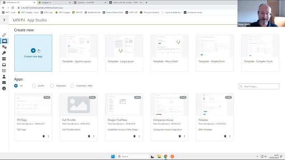285x160 pixels.
Task: Open the server/storage icon in sidebar
Action: coord(4,59)
